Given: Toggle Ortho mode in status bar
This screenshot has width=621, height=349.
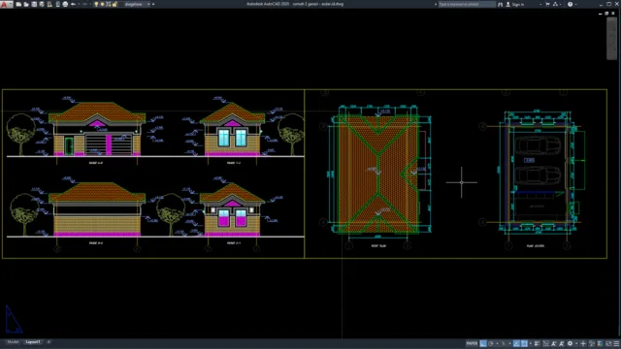Looking at the screenshot, I should coord(483,343).
